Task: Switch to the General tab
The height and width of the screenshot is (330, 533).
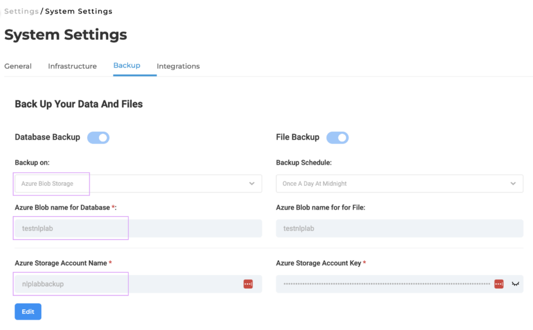Action: [18, 66]
